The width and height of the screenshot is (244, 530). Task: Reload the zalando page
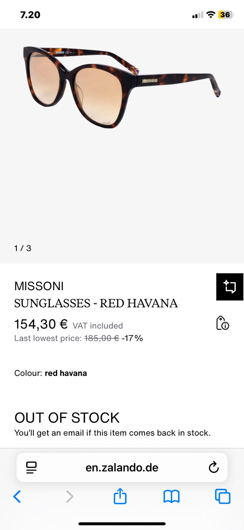[x=214, y=467]
